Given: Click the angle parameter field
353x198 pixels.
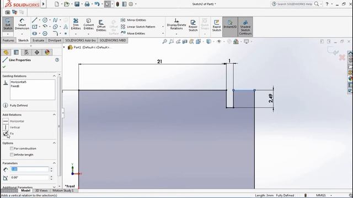Looking at the screenshot, I should (x=29, y=177).
